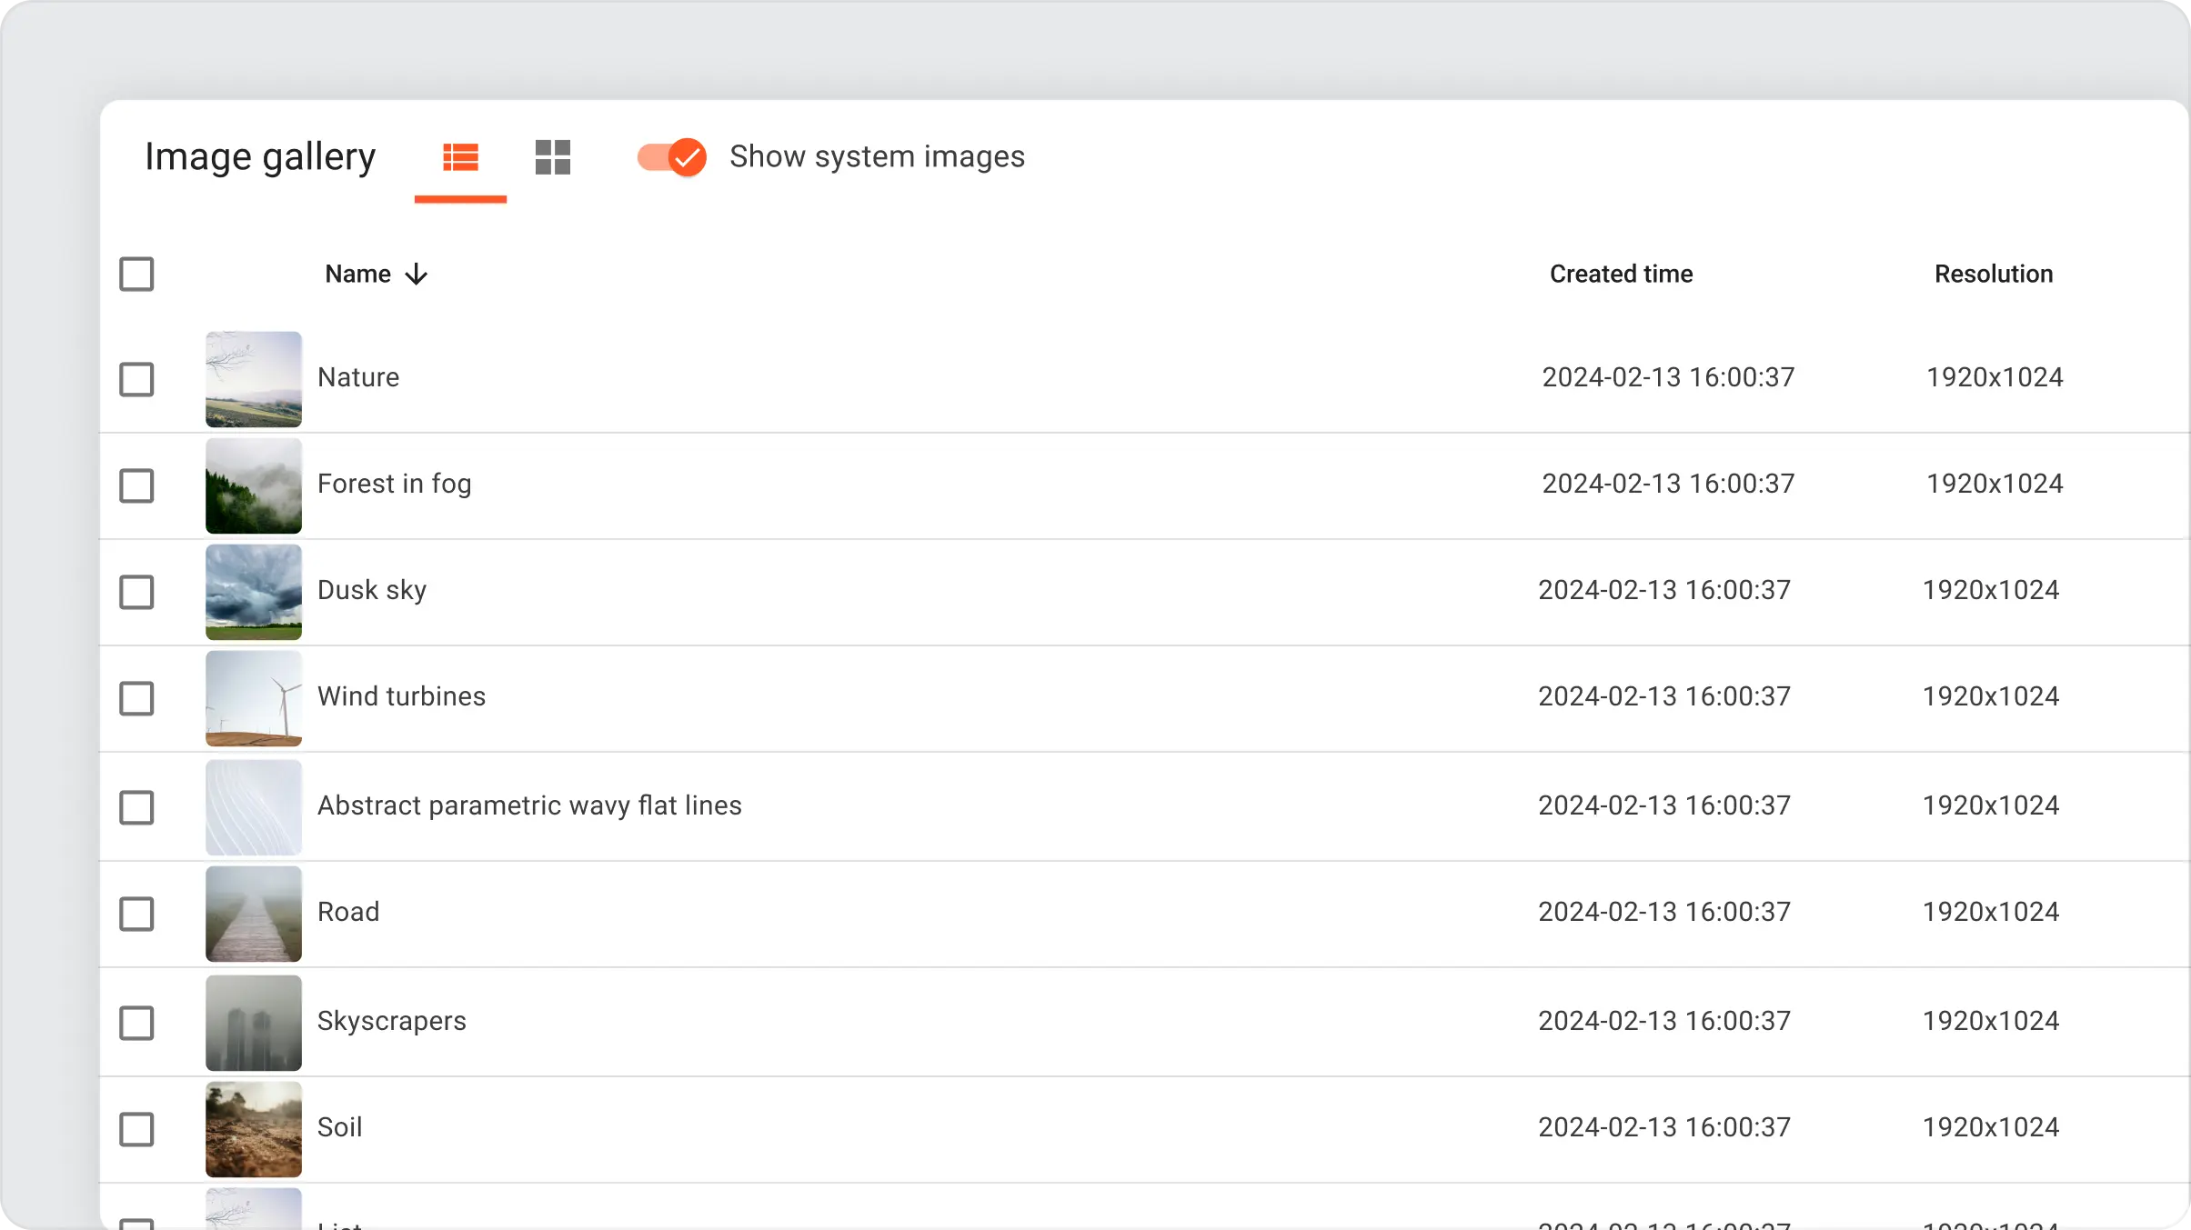Sort by the Resolution column header
Viewport: 2191px width, 1230px height.
click(x=1993, y=274)
